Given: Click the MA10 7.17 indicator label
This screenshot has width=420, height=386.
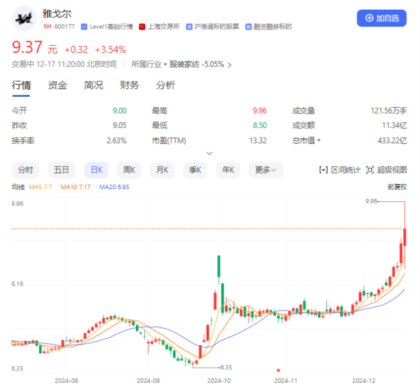Looking at the screenshot, I should tap(76, 187).
